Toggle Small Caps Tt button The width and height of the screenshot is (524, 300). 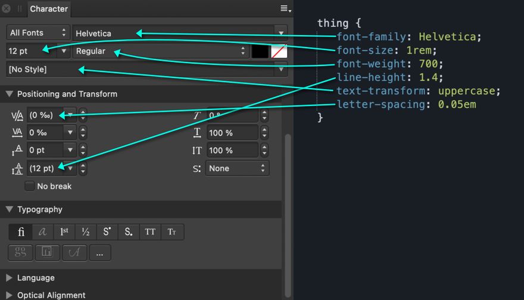coord(171,232)
